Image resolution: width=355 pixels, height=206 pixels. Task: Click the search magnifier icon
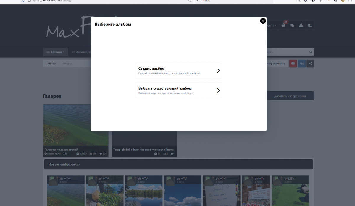click(311, 52)
